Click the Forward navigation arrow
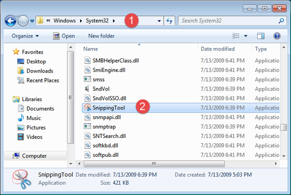This screenshot has height=195, width=291. point(23,21)
